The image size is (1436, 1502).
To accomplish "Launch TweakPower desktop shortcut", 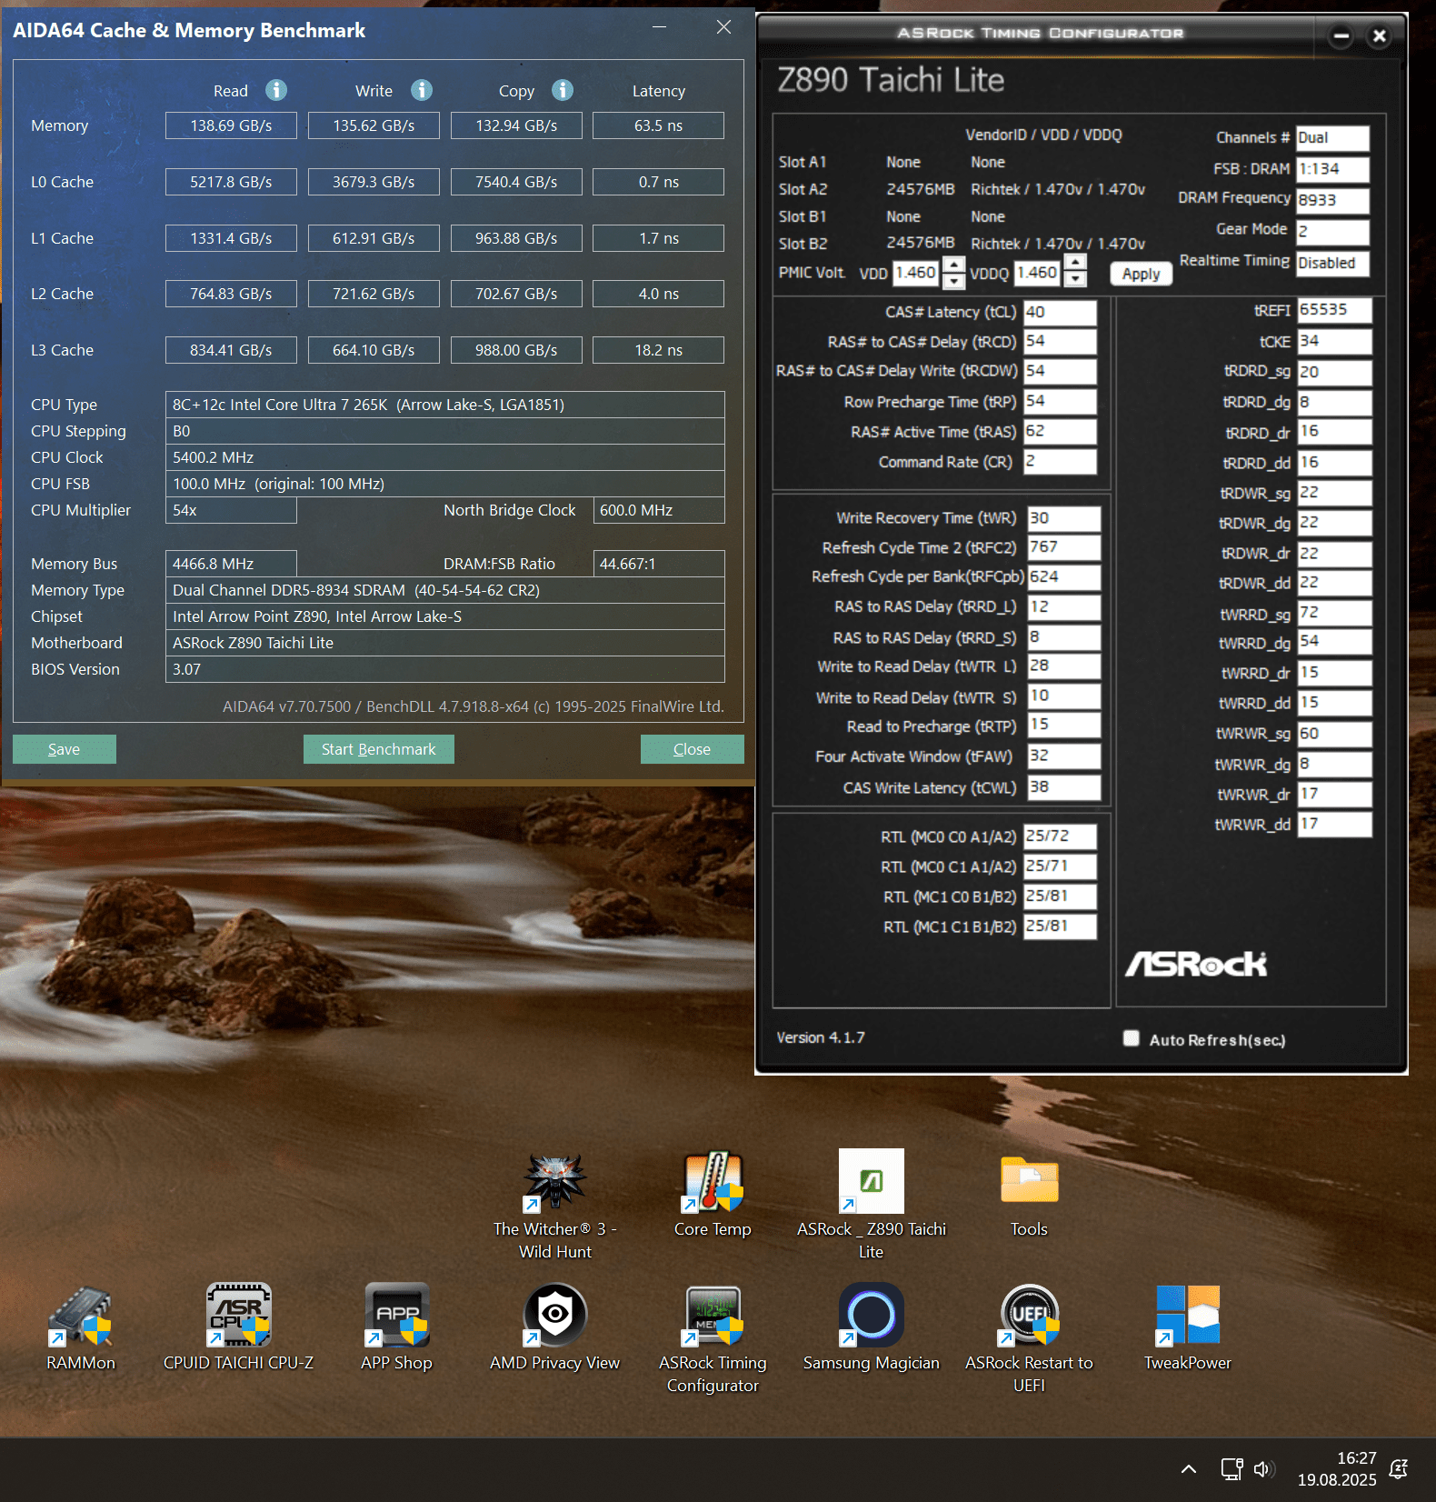I will [x=1187, y=1328].
